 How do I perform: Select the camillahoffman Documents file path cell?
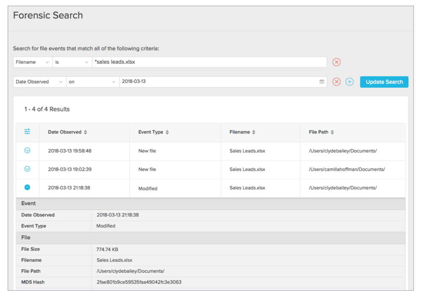[x=347, y=170]
